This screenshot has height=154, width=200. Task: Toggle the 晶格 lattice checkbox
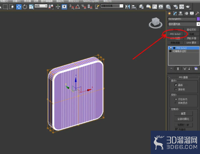point(176,85)
